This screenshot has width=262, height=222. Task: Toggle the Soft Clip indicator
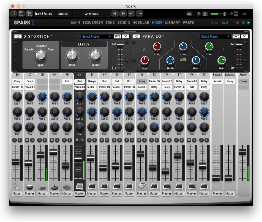pyautogui.click(x=232, y=14)
